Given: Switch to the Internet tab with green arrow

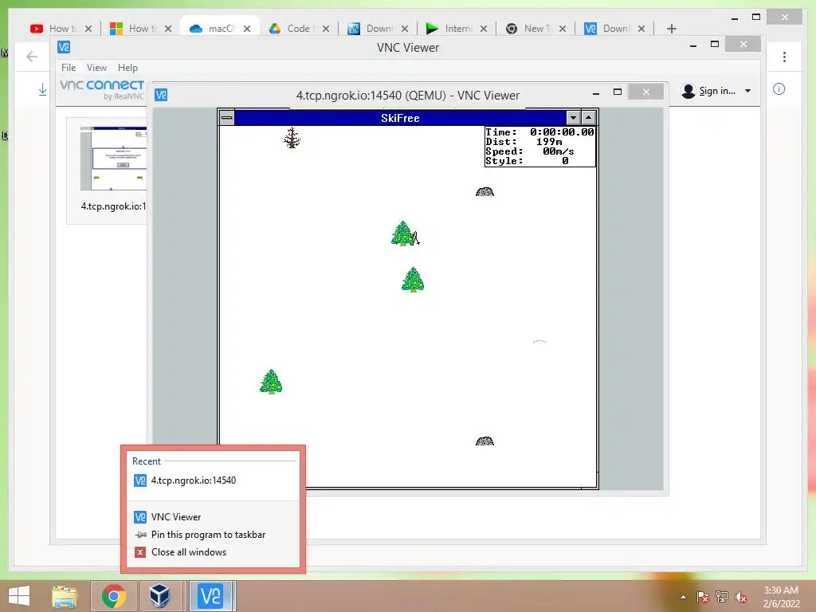Looking at the screenshot, I should (457, 29).
